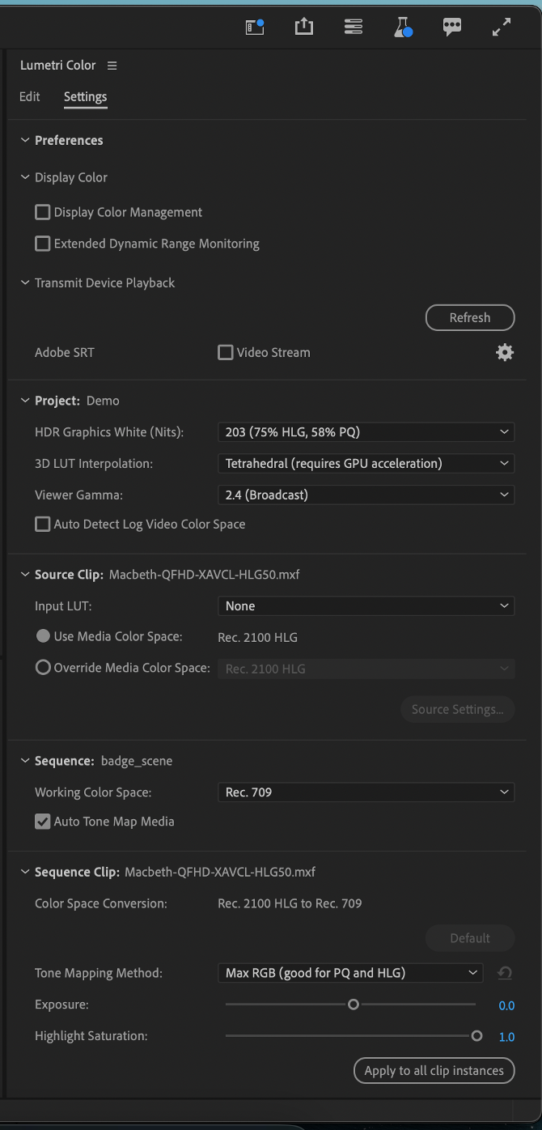Open the progress dashboard icon
Viewport: 542px width, 1130px height.
tap(354, 26)
